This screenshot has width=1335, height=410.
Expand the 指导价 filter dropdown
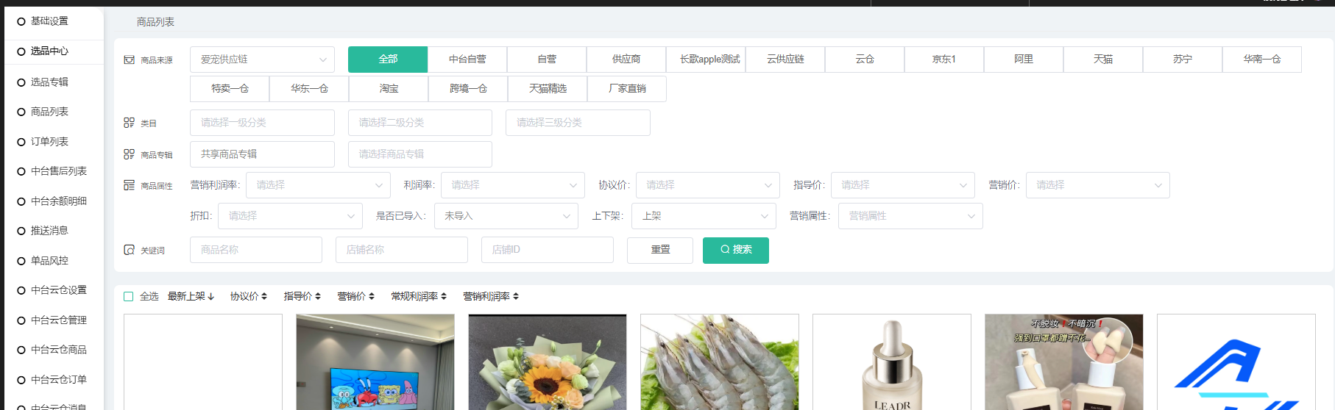[903, 185]
